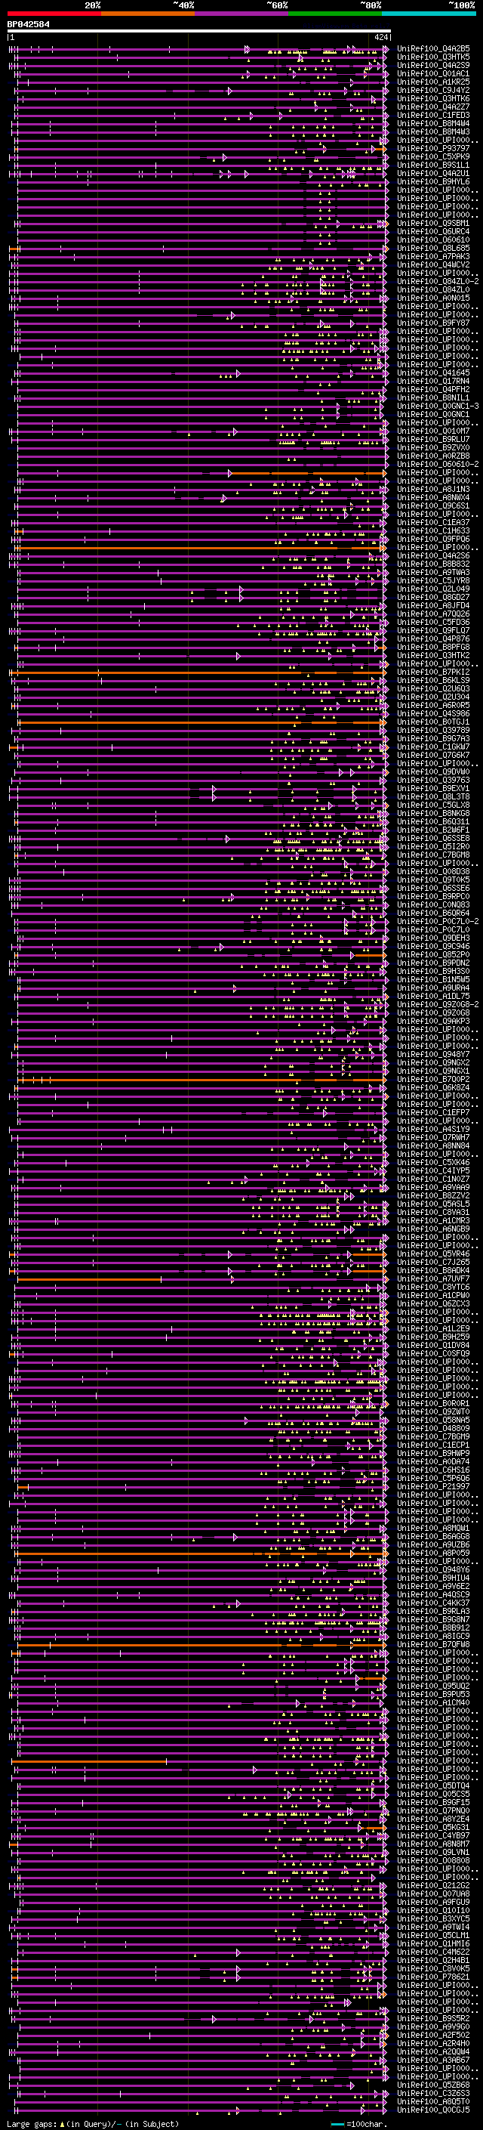Click the green ~80% identity legend bar

(335, 14)
